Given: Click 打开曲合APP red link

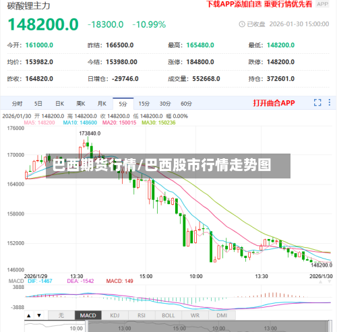Looking at the screenshot, I should coord(274,103).
